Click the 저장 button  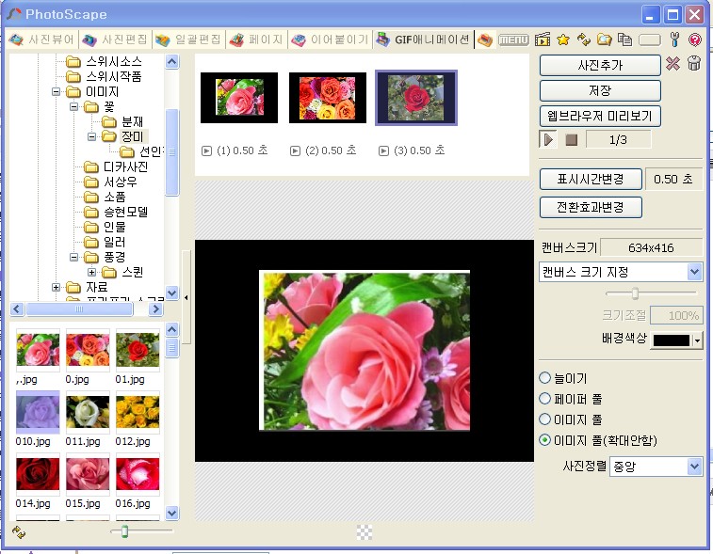pos(600,91)
